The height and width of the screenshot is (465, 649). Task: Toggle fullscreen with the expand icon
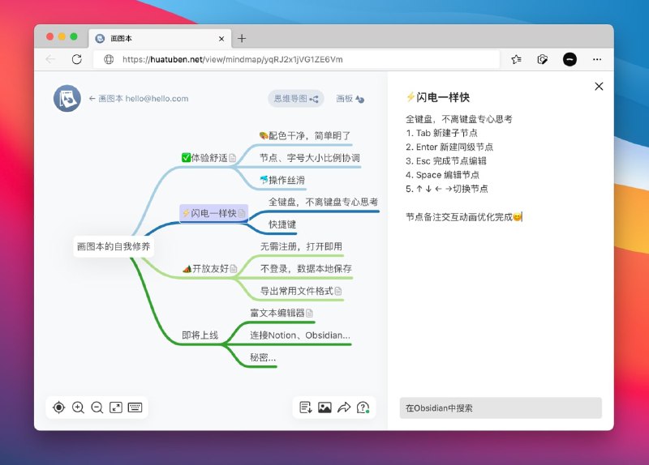pyautogui.click(x=116, y=407)
